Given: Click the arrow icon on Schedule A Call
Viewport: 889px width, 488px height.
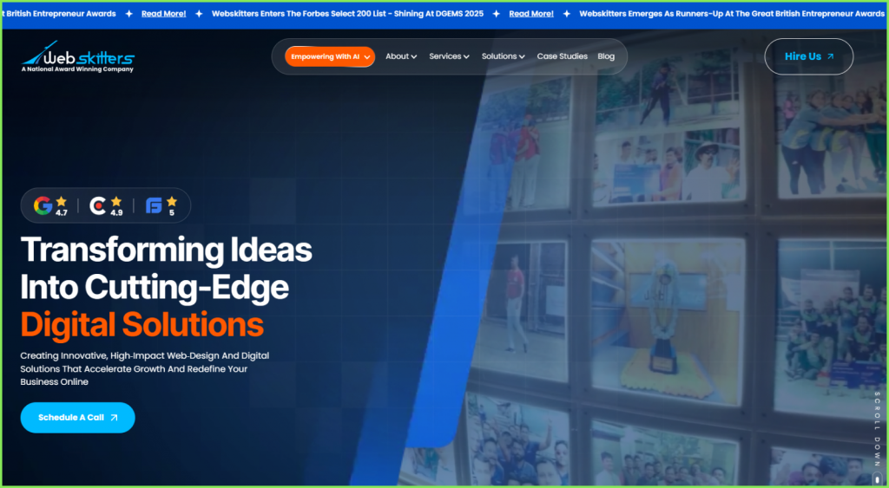Looking at the screenshot, I should tap(114, 418).
